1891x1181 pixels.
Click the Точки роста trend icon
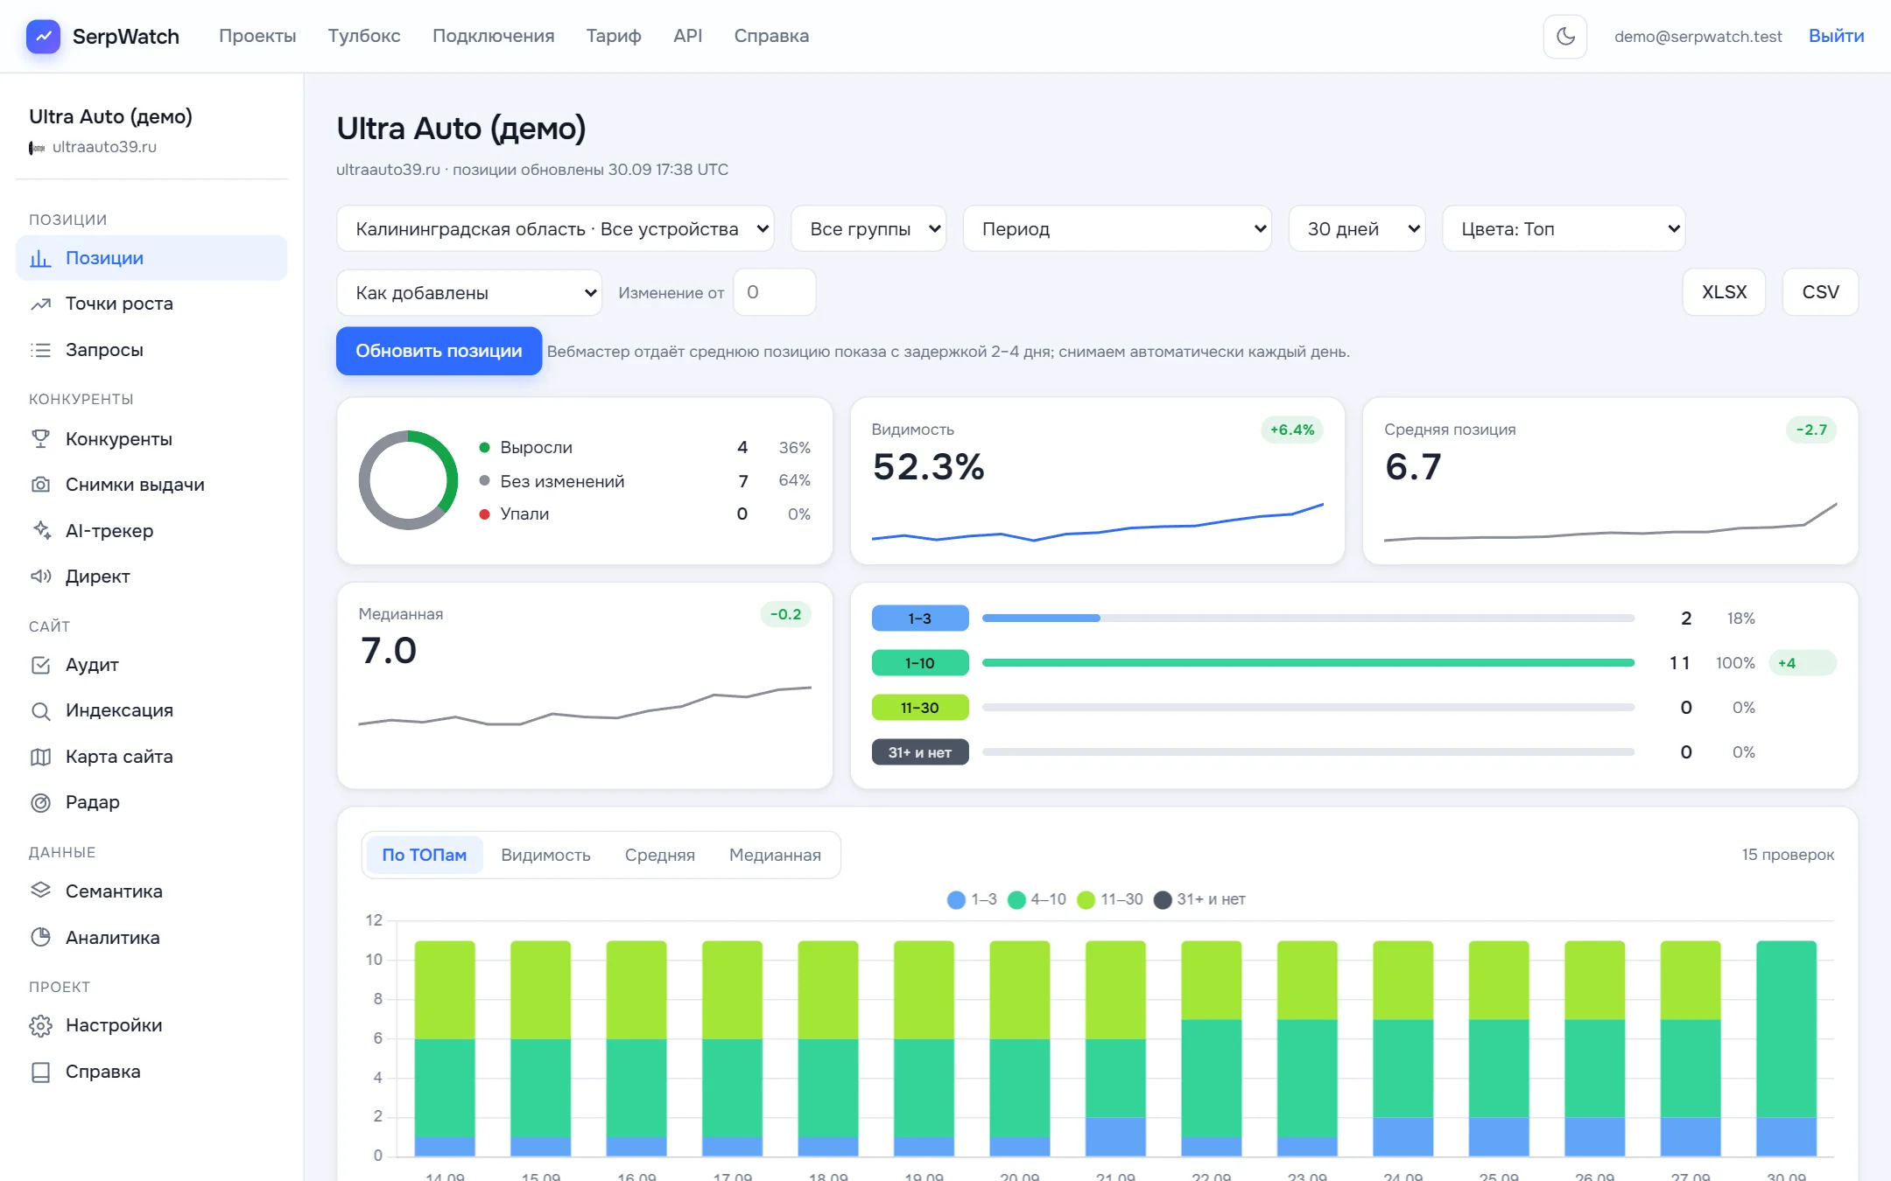tap(40, 304)
